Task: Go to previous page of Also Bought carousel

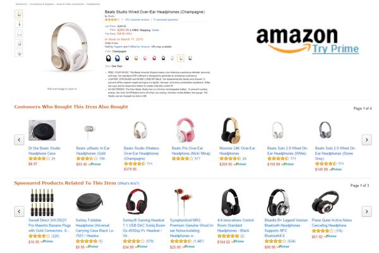Action: (x=19, y=139)
